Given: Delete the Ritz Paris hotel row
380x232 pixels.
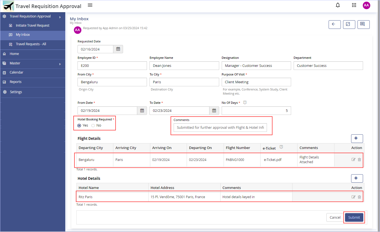Looking at the screenshot, I should point(359,197).
